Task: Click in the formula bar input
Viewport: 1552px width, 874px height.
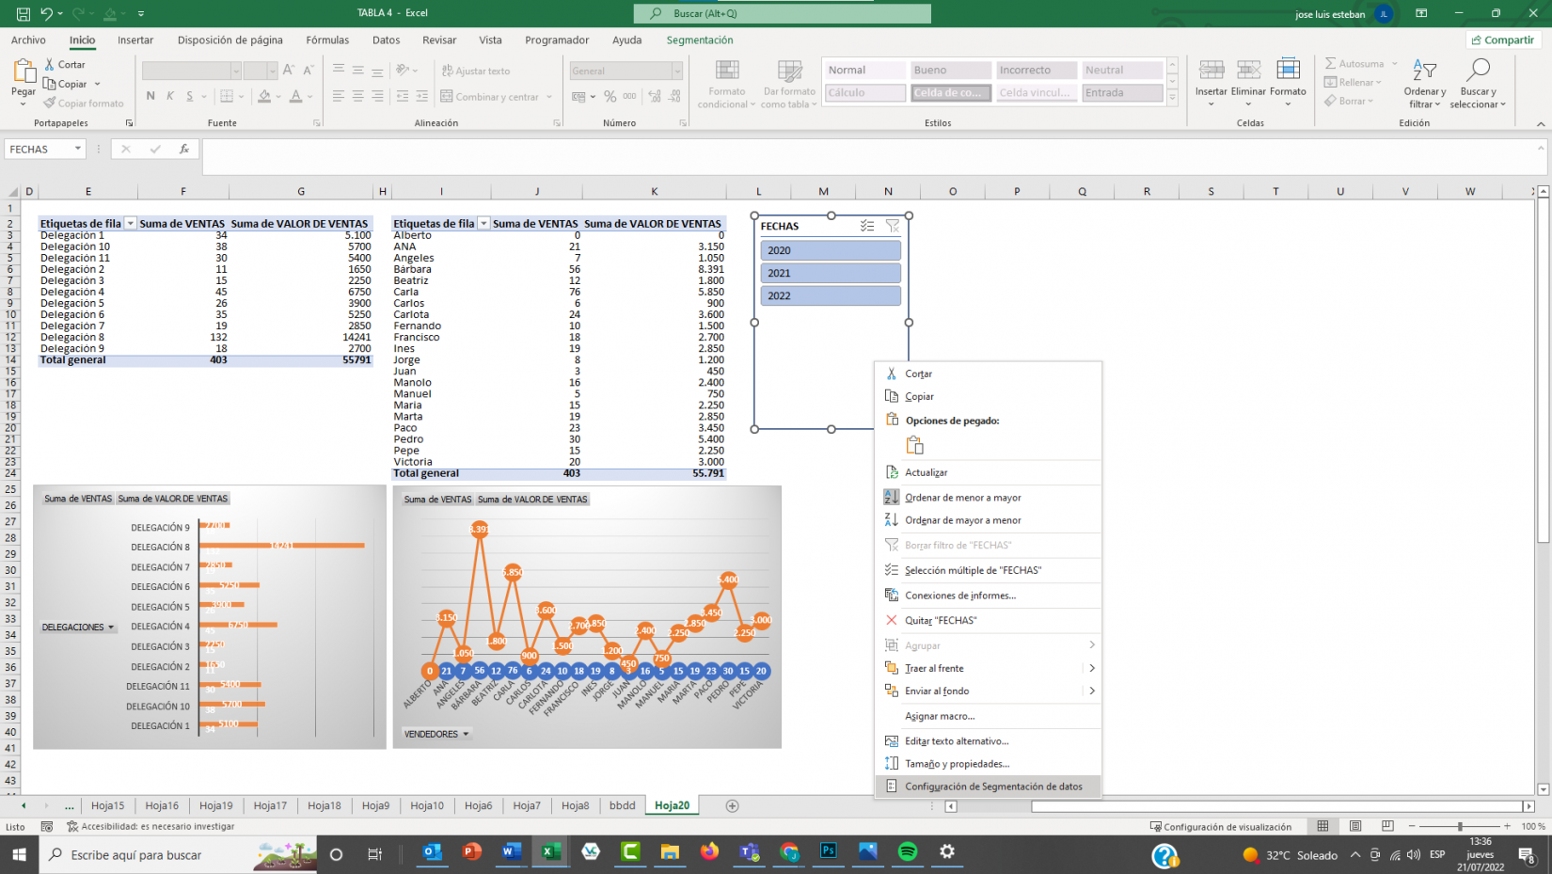Action: coord(870,156)
